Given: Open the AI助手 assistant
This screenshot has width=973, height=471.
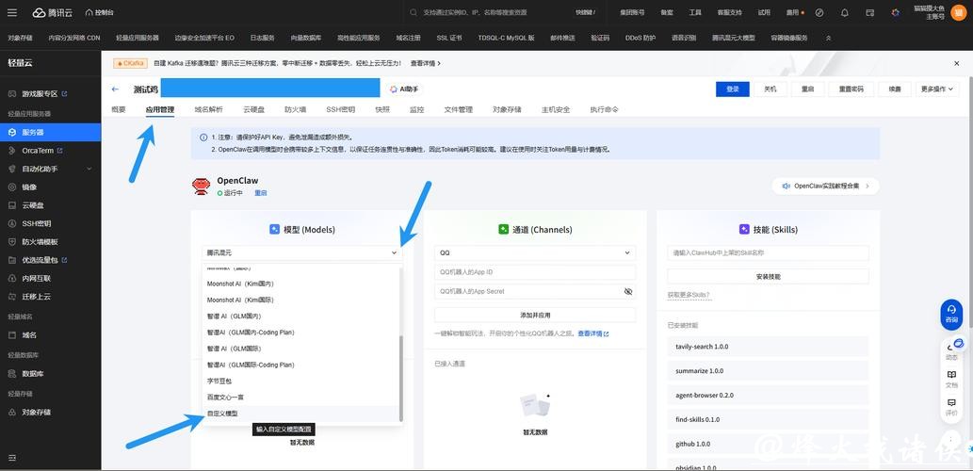Looking at the screenshot, I should [404, 89].
